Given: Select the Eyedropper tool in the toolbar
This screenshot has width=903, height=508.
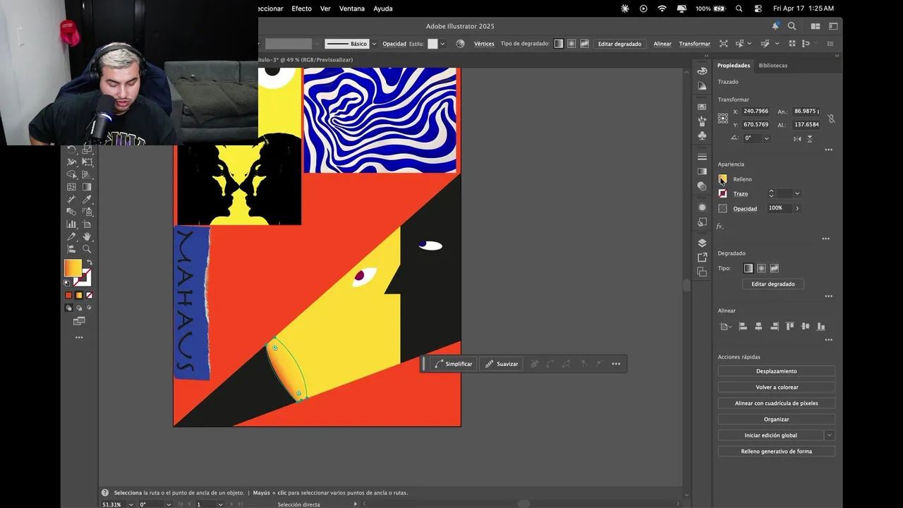Looking at the screenshot, I should (x=87, y=199).
